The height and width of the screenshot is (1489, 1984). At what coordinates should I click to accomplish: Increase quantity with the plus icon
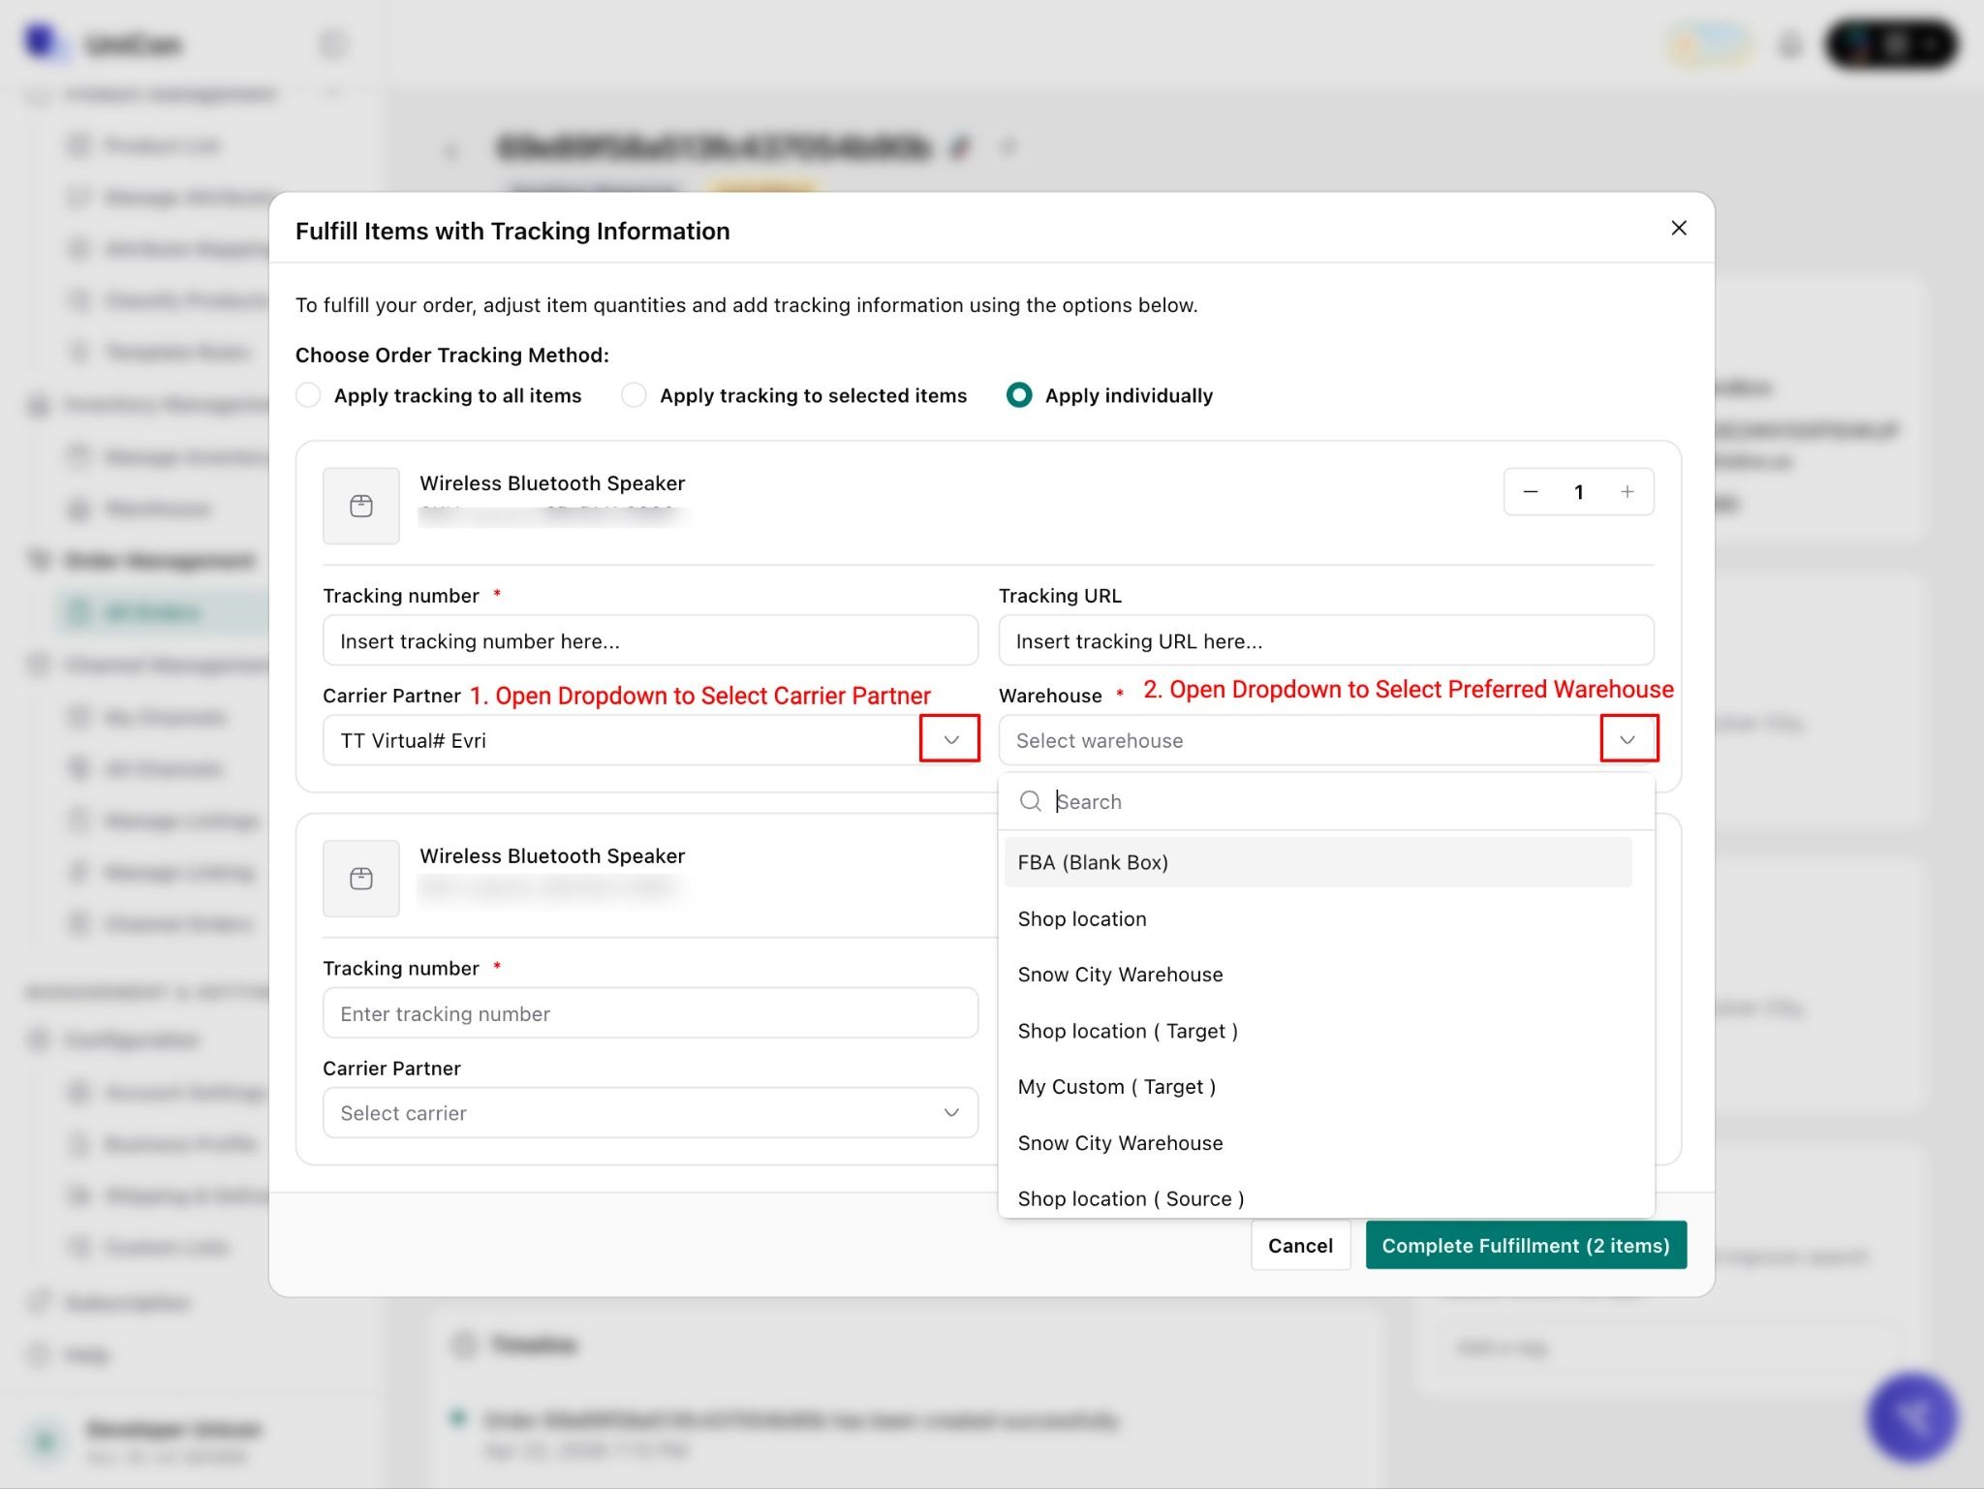[x=1627, y=492]
